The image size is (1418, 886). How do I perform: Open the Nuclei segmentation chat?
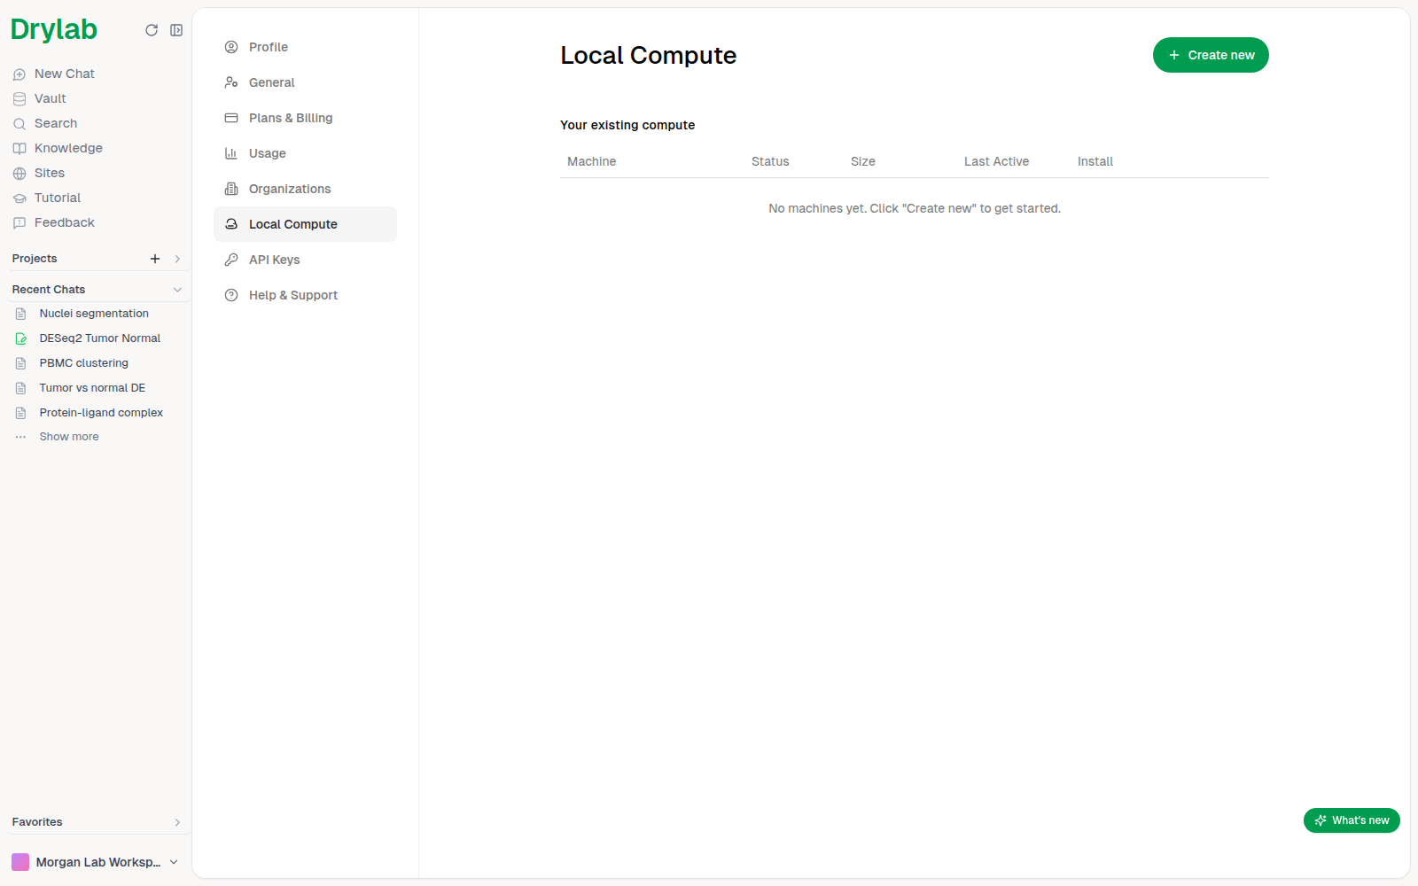coord(94,314)
